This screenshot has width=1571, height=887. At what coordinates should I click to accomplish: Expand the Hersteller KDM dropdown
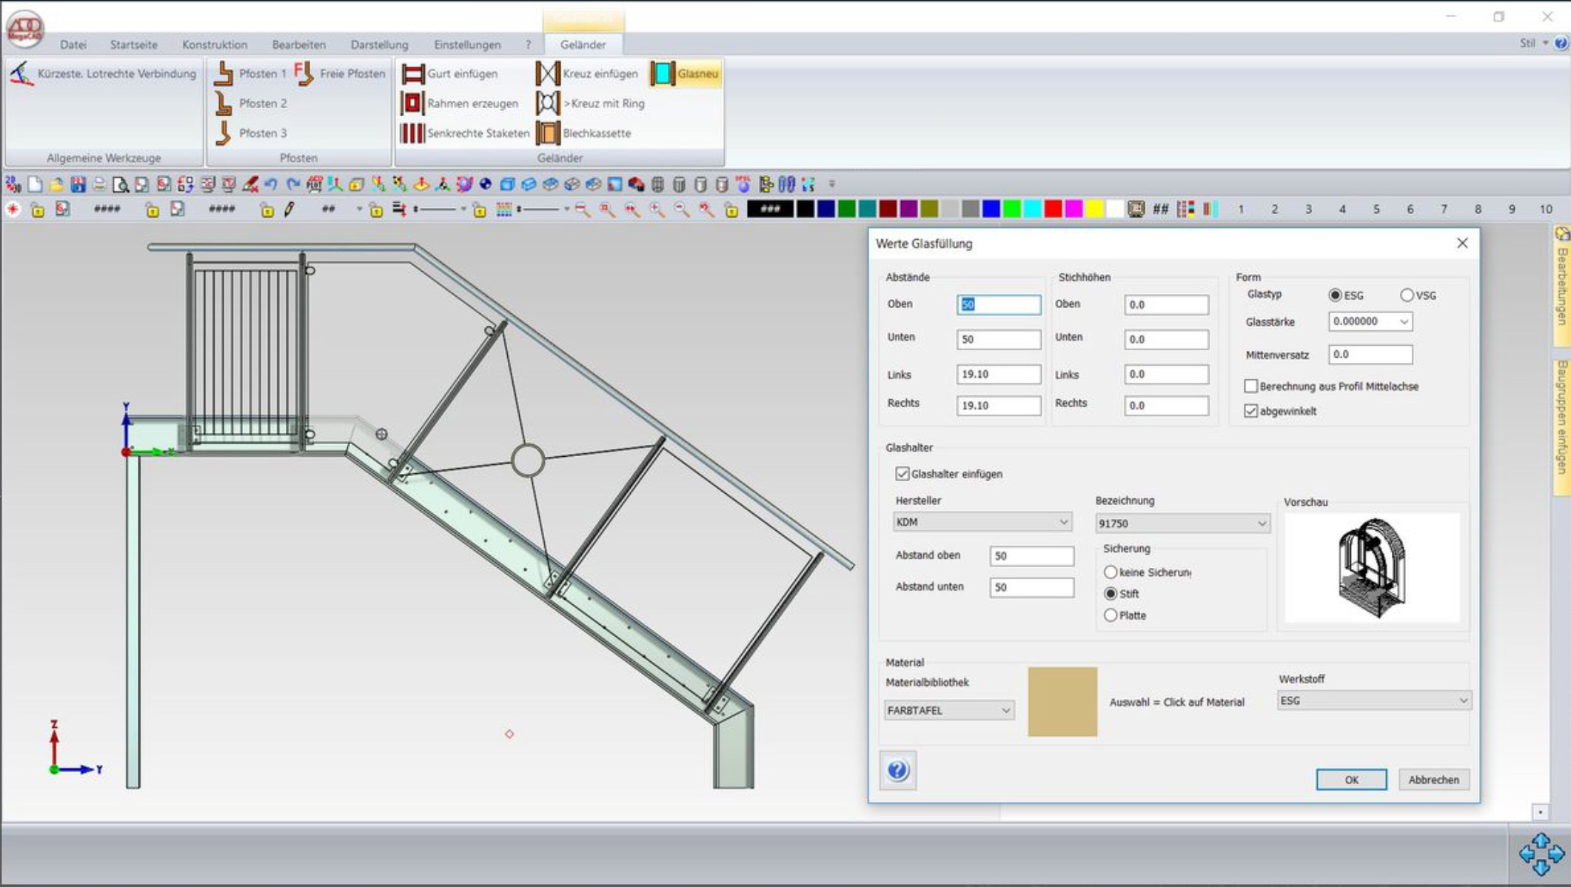coord(1063,522)
